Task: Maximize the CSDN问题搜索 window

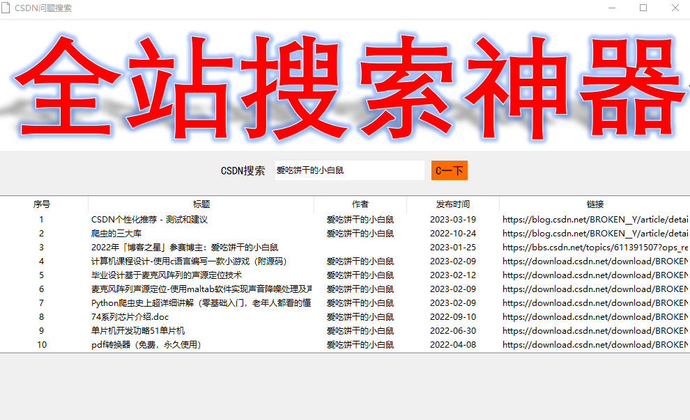Action: (x=643, y=8)
